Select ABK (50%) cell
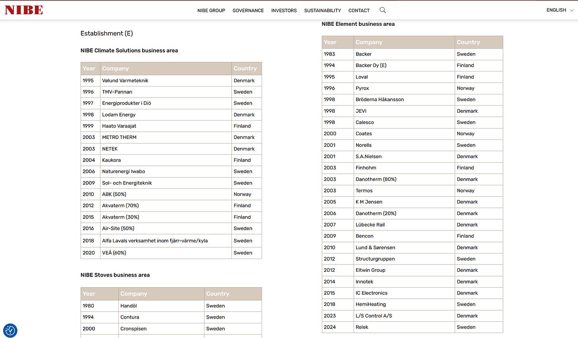578x338 pixels. [x=166, y=194]
